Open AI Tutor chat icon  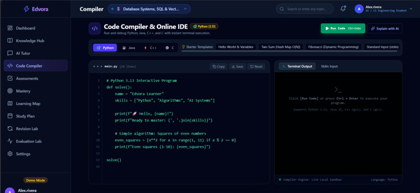point(10,53)
